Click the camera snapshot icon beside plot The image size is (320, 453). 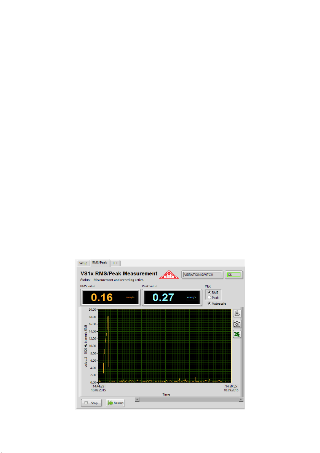(237, 324)
